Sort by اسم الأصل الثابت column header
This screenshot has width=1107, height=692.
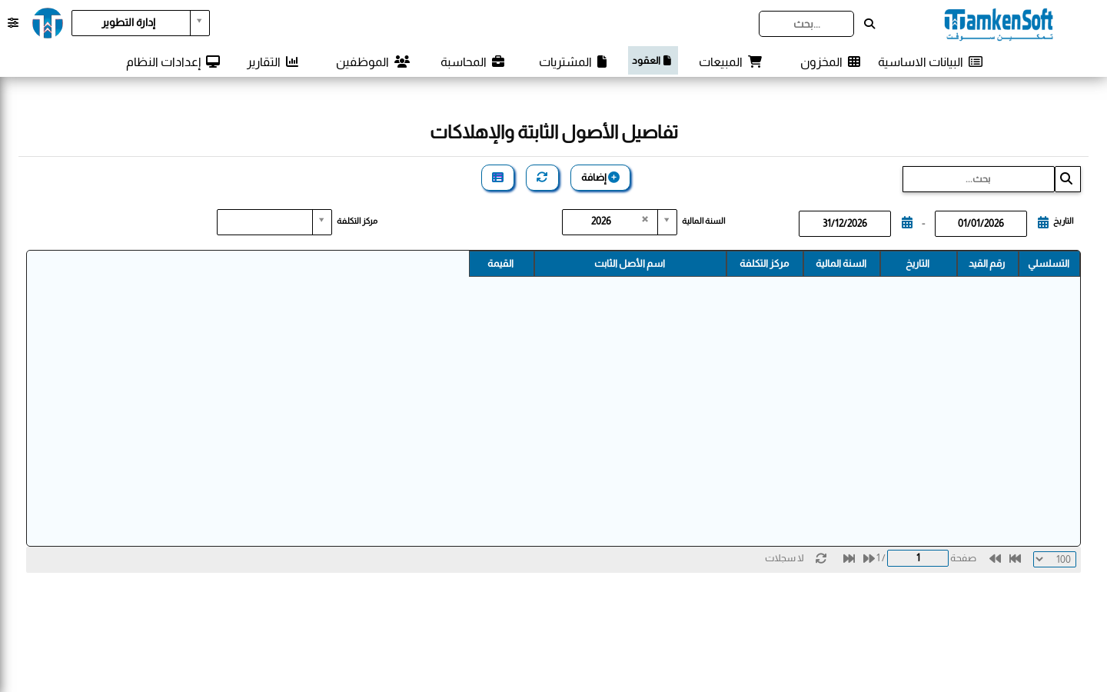pyautogui.click(x=630, y=264)
